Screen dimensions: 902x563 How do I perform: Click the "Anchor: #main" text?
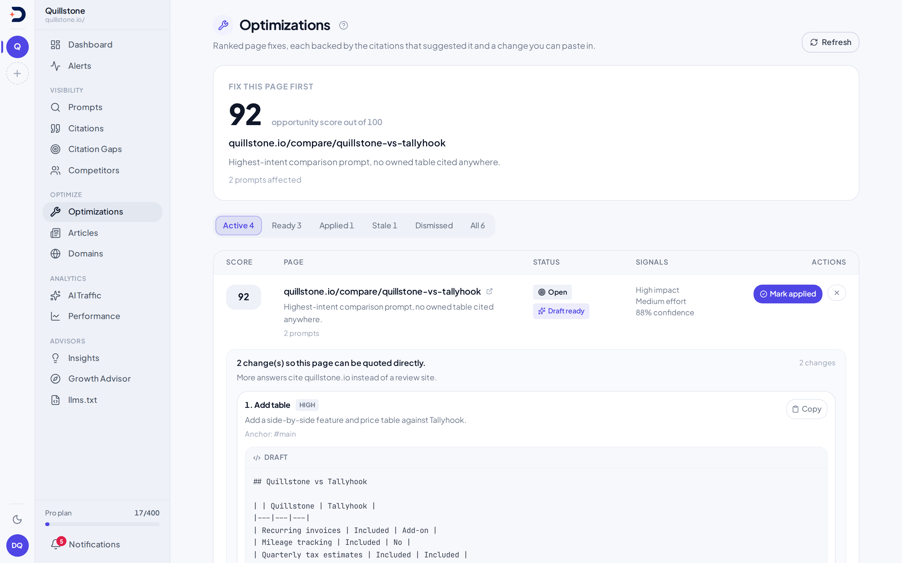pyautogui.click(x=270, y=434)
